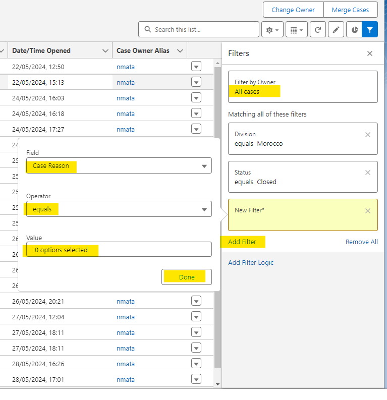Click the Change Owner button

pos(293,10)
